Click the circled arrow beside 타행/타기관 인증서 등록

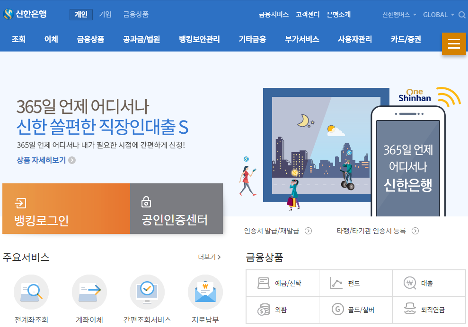click(x=415, y=231)
